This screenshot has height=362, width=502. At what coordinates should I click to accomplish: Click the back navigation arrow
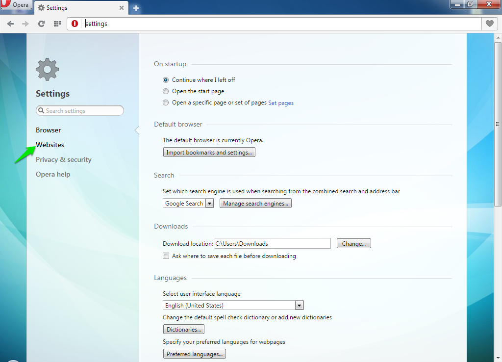click(10, 23)
